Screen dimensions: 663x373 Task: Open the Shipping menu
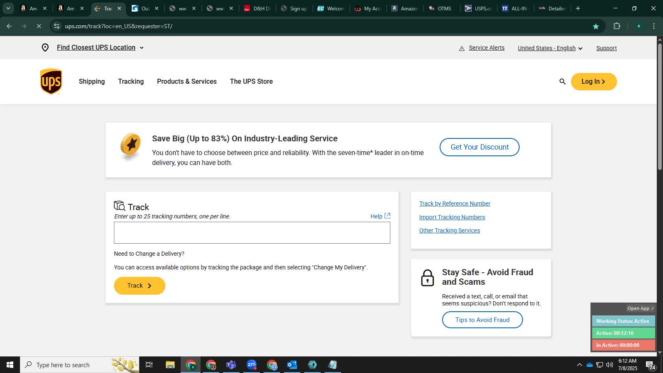(x=92, y=82)
